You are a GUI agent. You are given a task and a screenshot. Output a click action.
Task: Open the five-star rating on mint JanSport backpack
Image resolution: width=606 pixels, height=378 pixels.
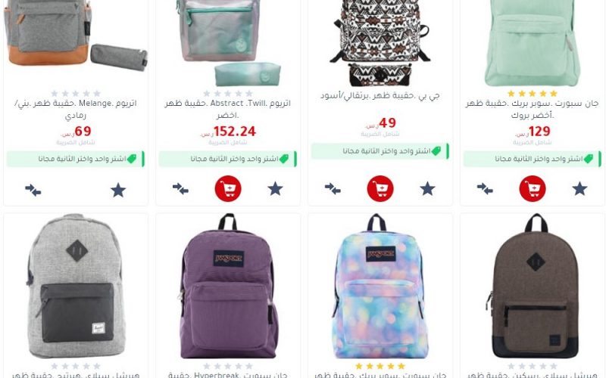(x=533, y=93)
